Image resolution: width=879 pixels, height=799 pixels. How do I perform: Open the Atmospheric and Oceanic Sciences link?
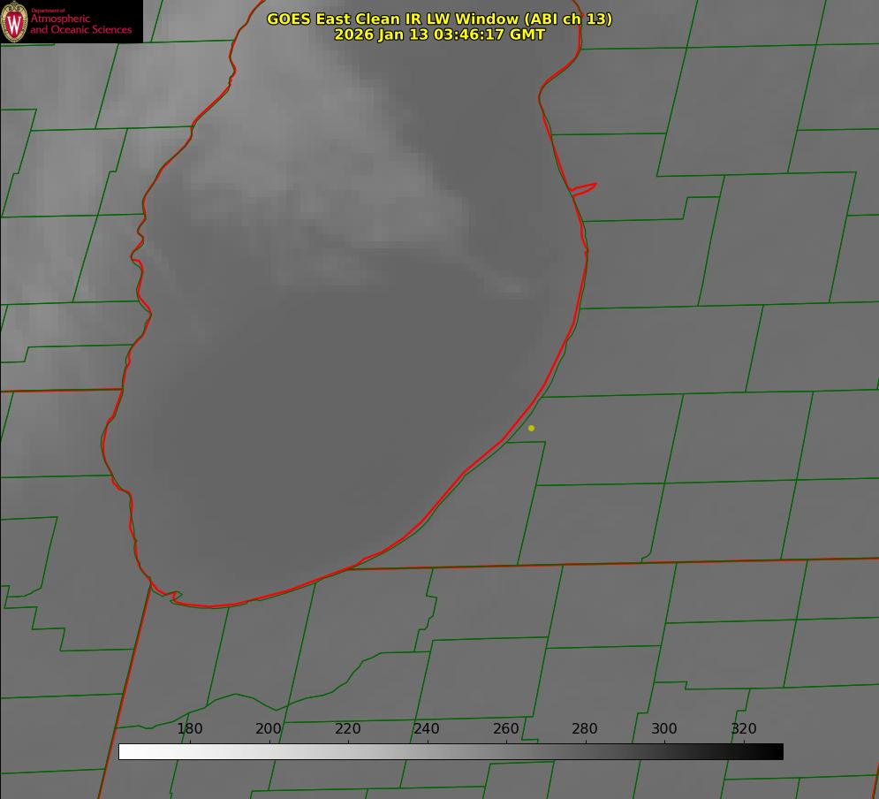pyautogui.click(x=80, y=24)
